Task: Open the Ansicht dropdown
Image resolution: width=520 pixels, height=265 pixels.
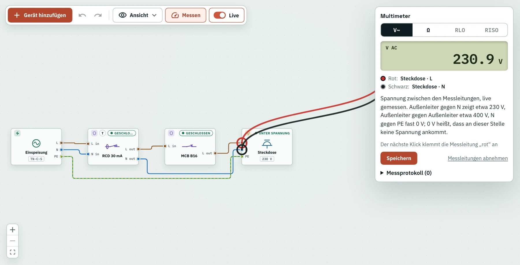Action: [x=138, y=15]
